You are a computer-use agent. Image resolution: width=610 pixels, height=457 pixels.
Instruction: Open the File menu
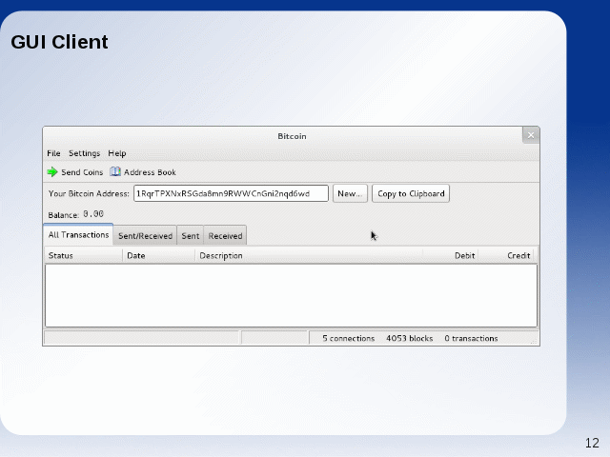(x=53, y=153)
